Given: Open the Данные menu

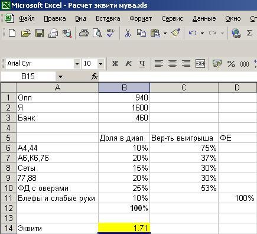Looking at the screenshot, I should [204, 19].
